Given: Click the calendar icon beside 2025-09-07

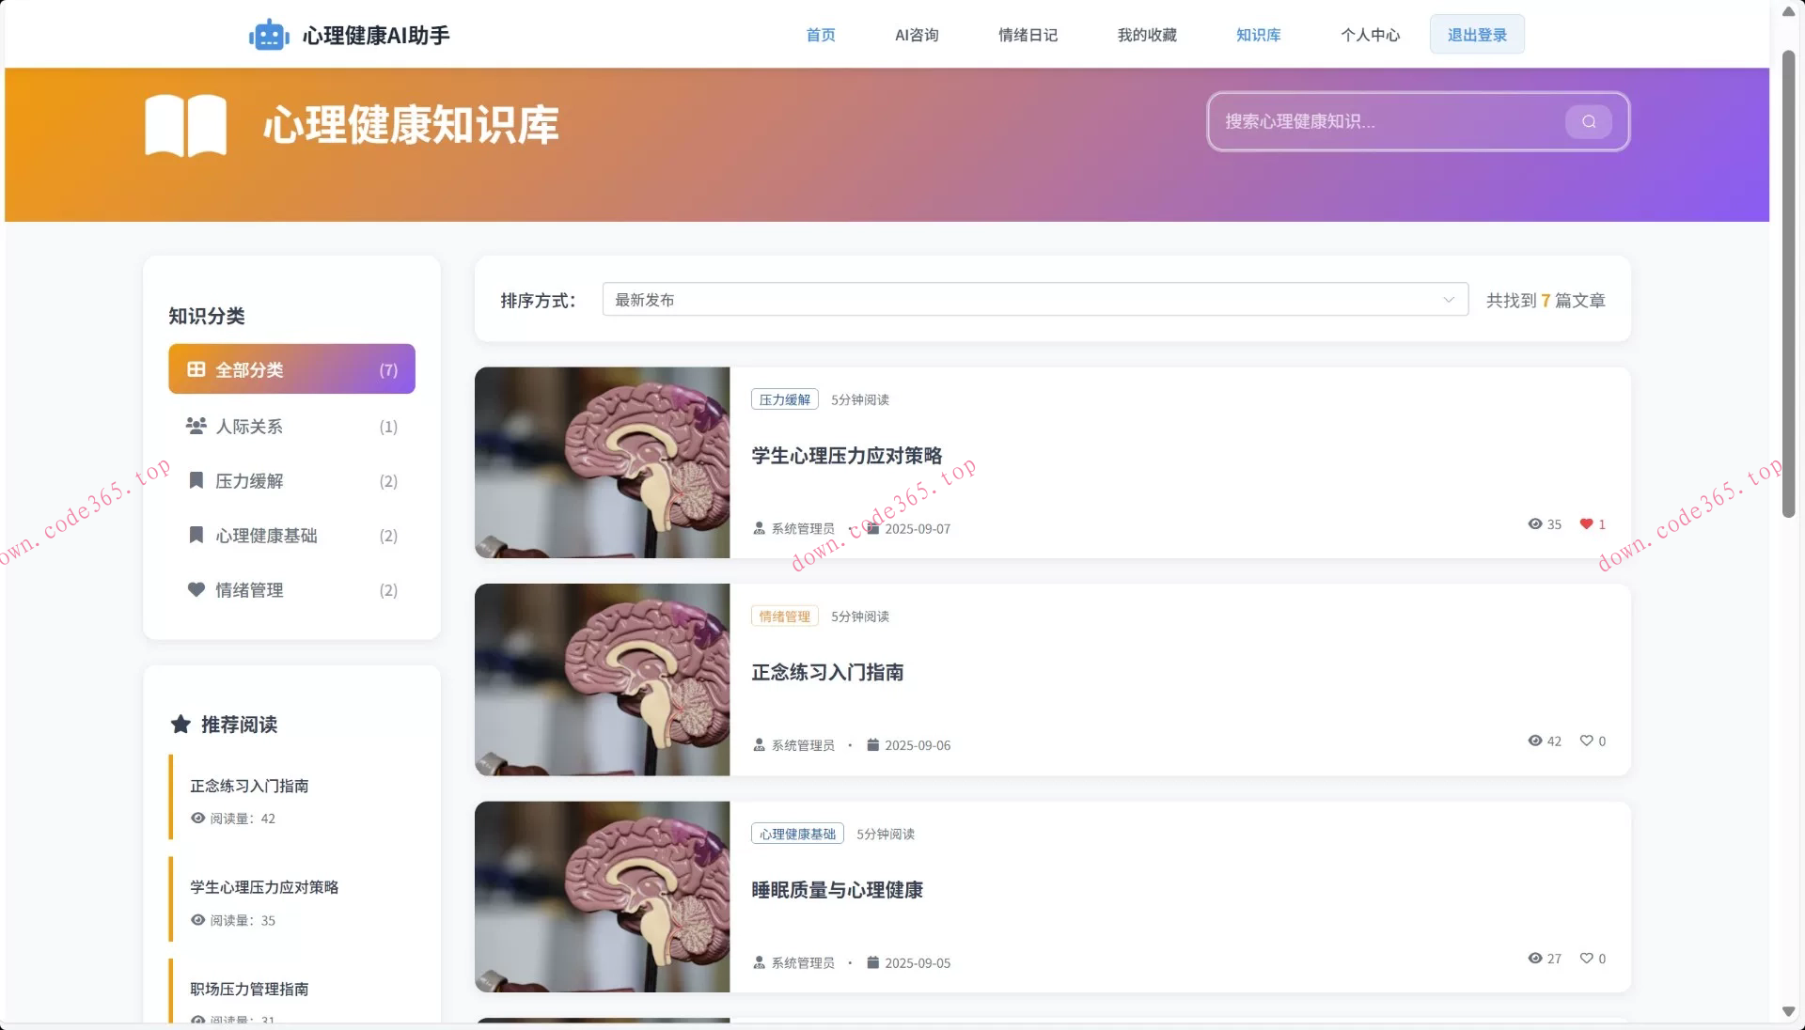Looking at the screenshot, I should (872, 528).
